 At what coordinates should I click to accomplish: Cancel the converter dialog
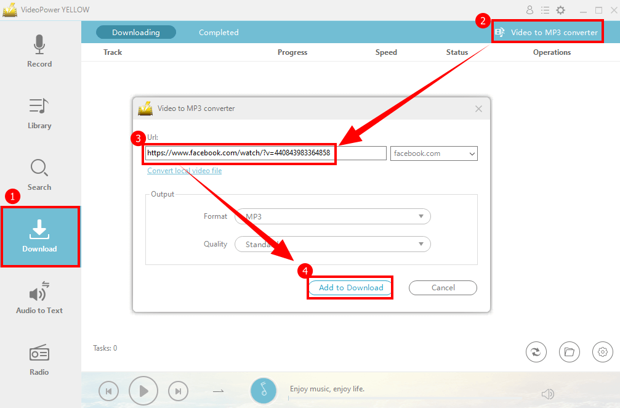click(443, 288)
